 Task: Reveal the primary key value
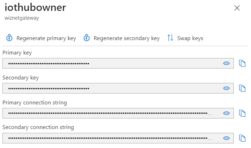click(x=226, y=63)
